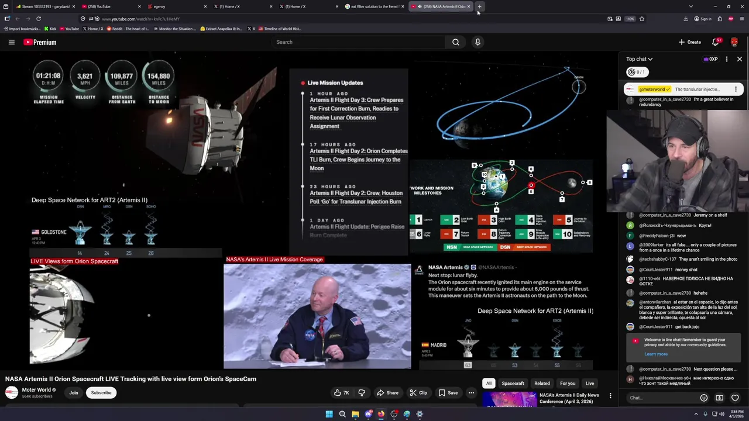Screen dimensions: 749x421
Task: Open Windows taskbar search
Action: (x=342, y=414)
